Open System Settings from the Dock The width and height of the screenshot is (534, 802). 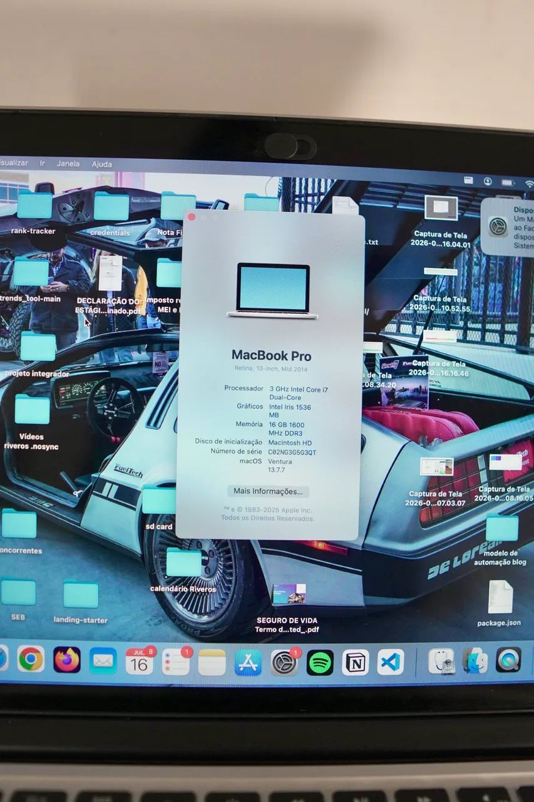pyautogui.click(x=284, y=662)
